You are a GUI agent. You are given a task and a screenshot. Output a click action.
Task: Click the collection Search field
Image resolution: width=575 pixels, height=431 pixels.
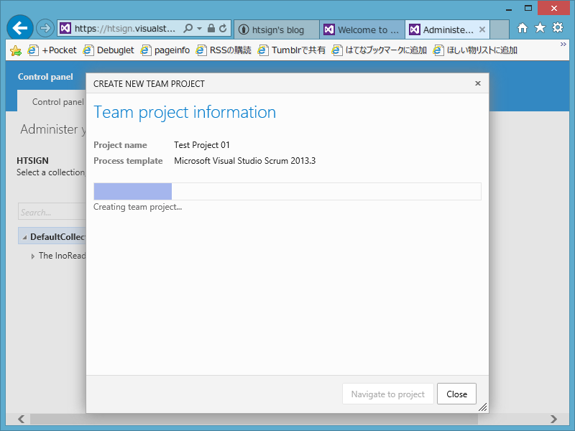pos(52,212)
